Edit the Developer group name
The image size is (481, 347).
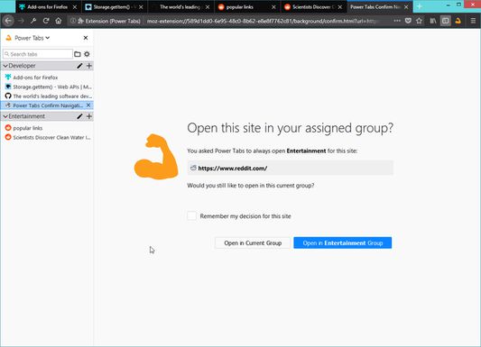pos(79,66)
